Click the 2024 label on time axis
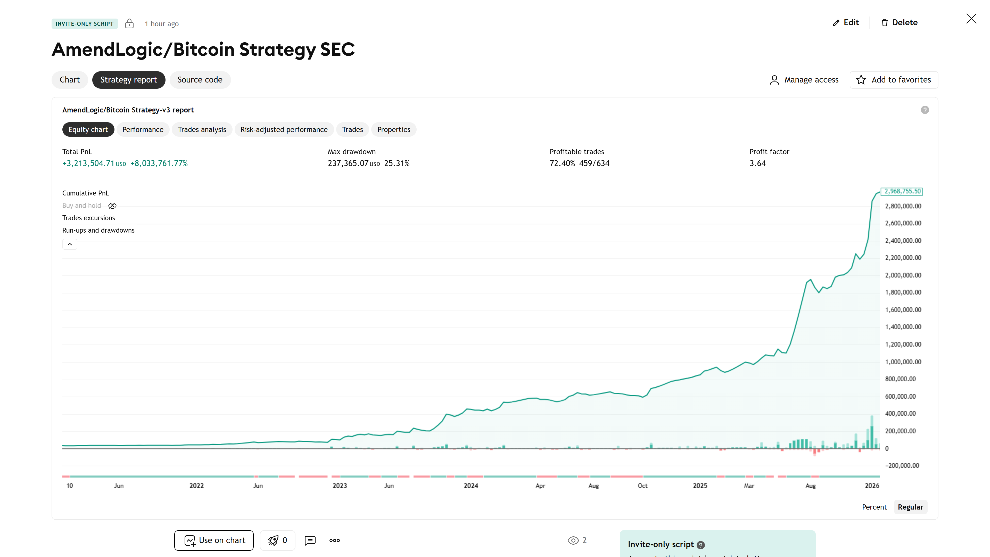 click(471, 486)
